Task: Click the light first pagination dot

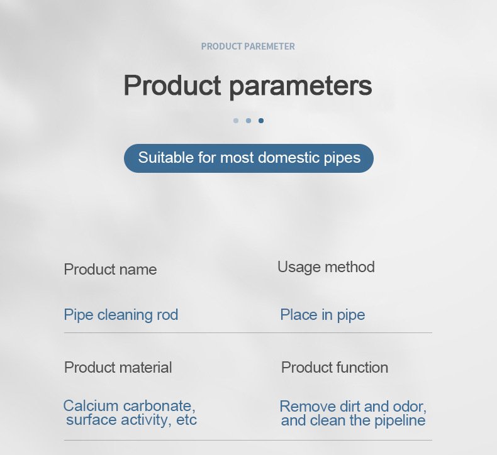Action: [236, 121]
